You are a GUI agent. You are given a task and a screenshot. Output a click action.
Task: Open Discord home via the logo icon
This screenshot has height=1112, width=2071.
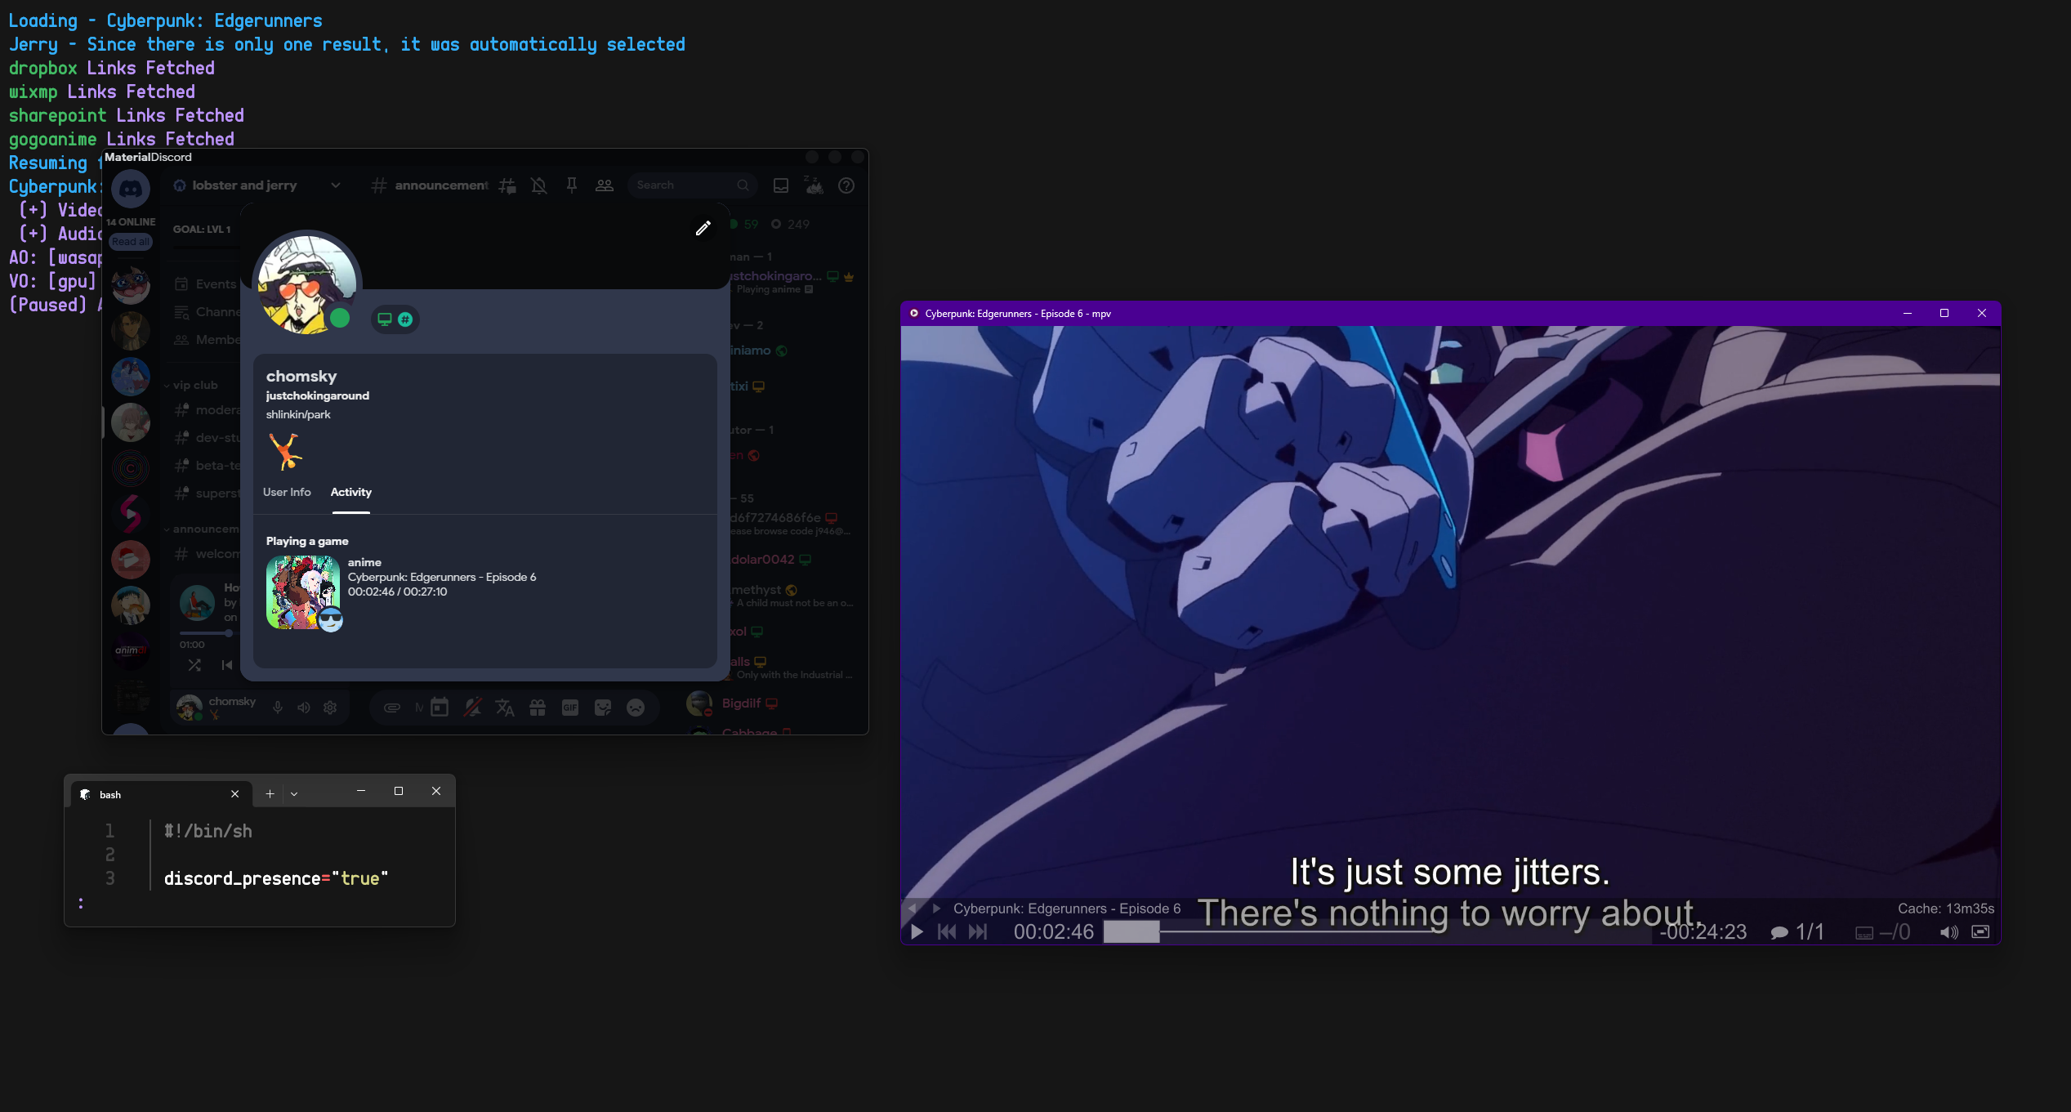pos(131,189)
